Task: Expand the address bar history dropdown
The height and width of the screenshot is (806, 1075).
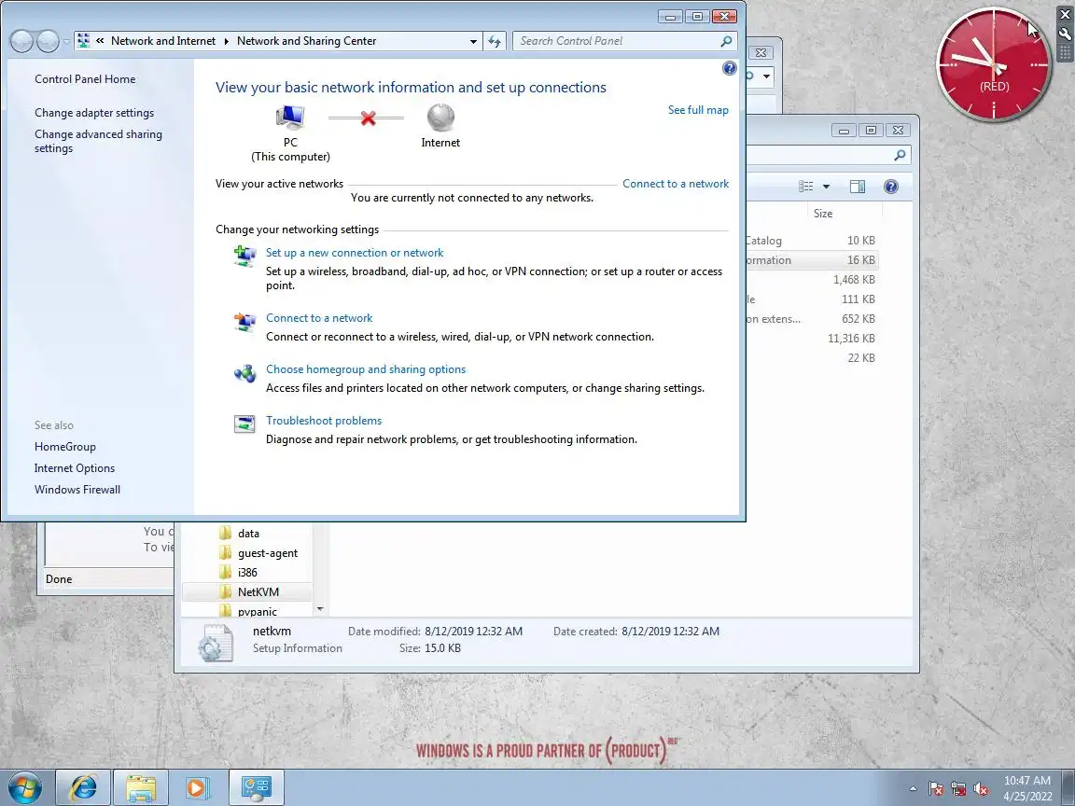Action: click(473, 41)
